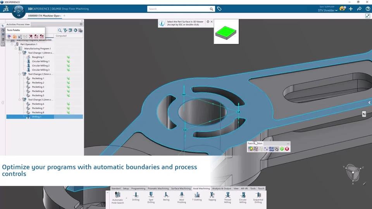Image resolution: width=372 pixels, height=209 pixels.
Task: Open Help question mark icon
Action: tap(368, 9)
